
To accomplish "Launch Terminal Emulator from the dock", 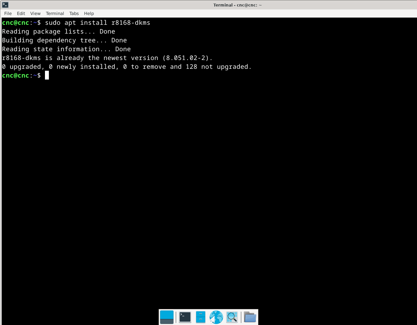I will pyautogui.click(x=185, y=317).
